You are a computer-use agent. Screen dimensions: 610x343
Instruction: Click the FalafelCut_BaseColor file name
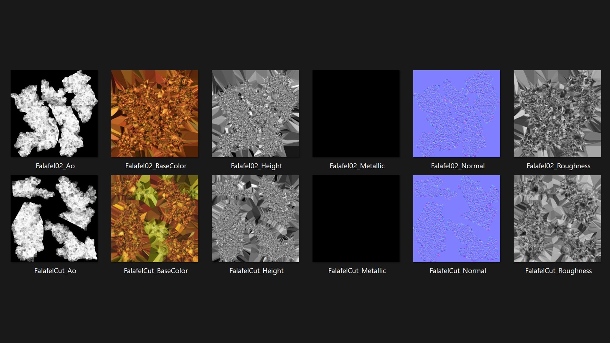(x=156, y=271)
